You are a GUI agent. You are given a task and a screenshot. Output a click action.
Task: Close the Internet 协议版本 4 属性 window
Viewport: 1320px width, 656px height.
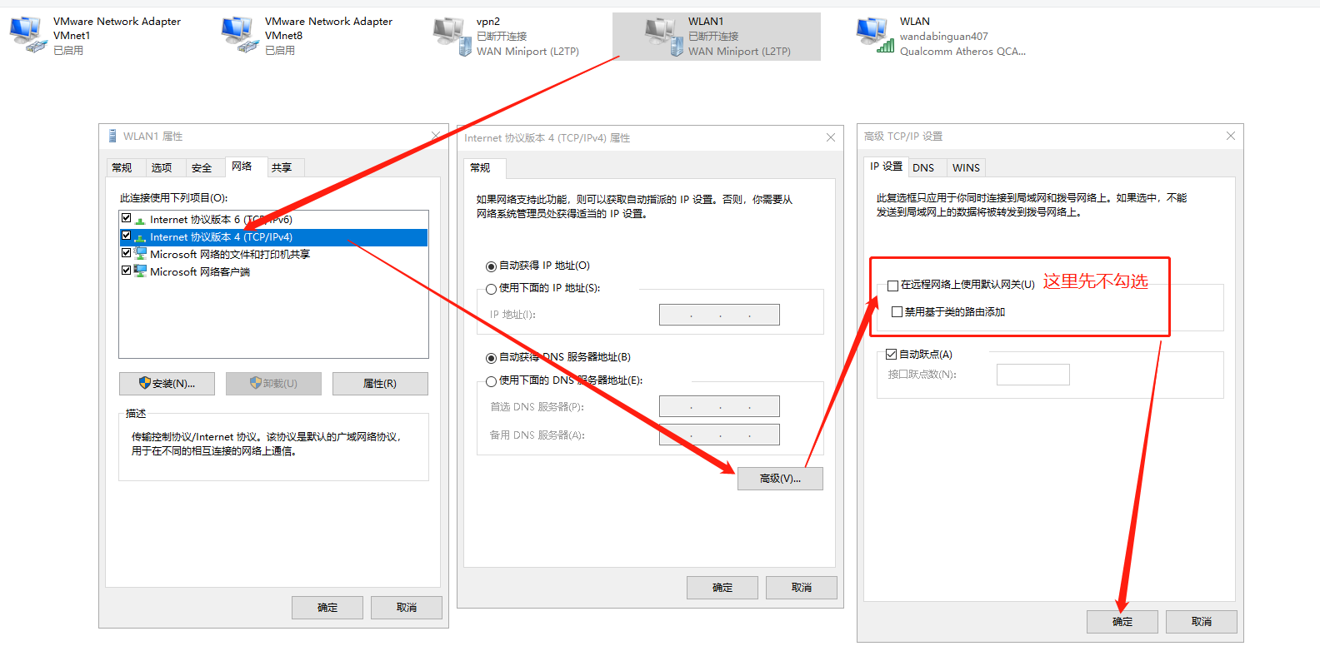tap(831, 137)
